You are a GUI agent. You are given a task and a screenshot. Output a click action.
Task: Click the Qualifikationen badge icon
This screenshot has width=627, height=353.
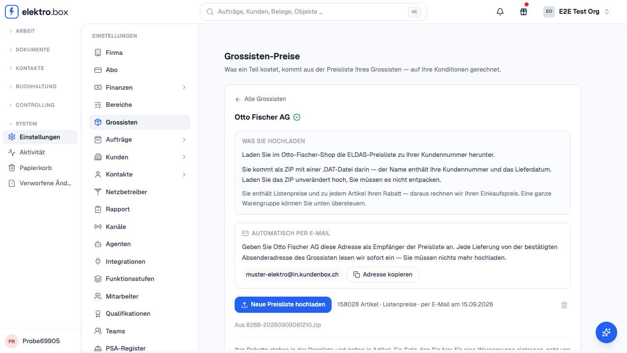tap(97, 314)
